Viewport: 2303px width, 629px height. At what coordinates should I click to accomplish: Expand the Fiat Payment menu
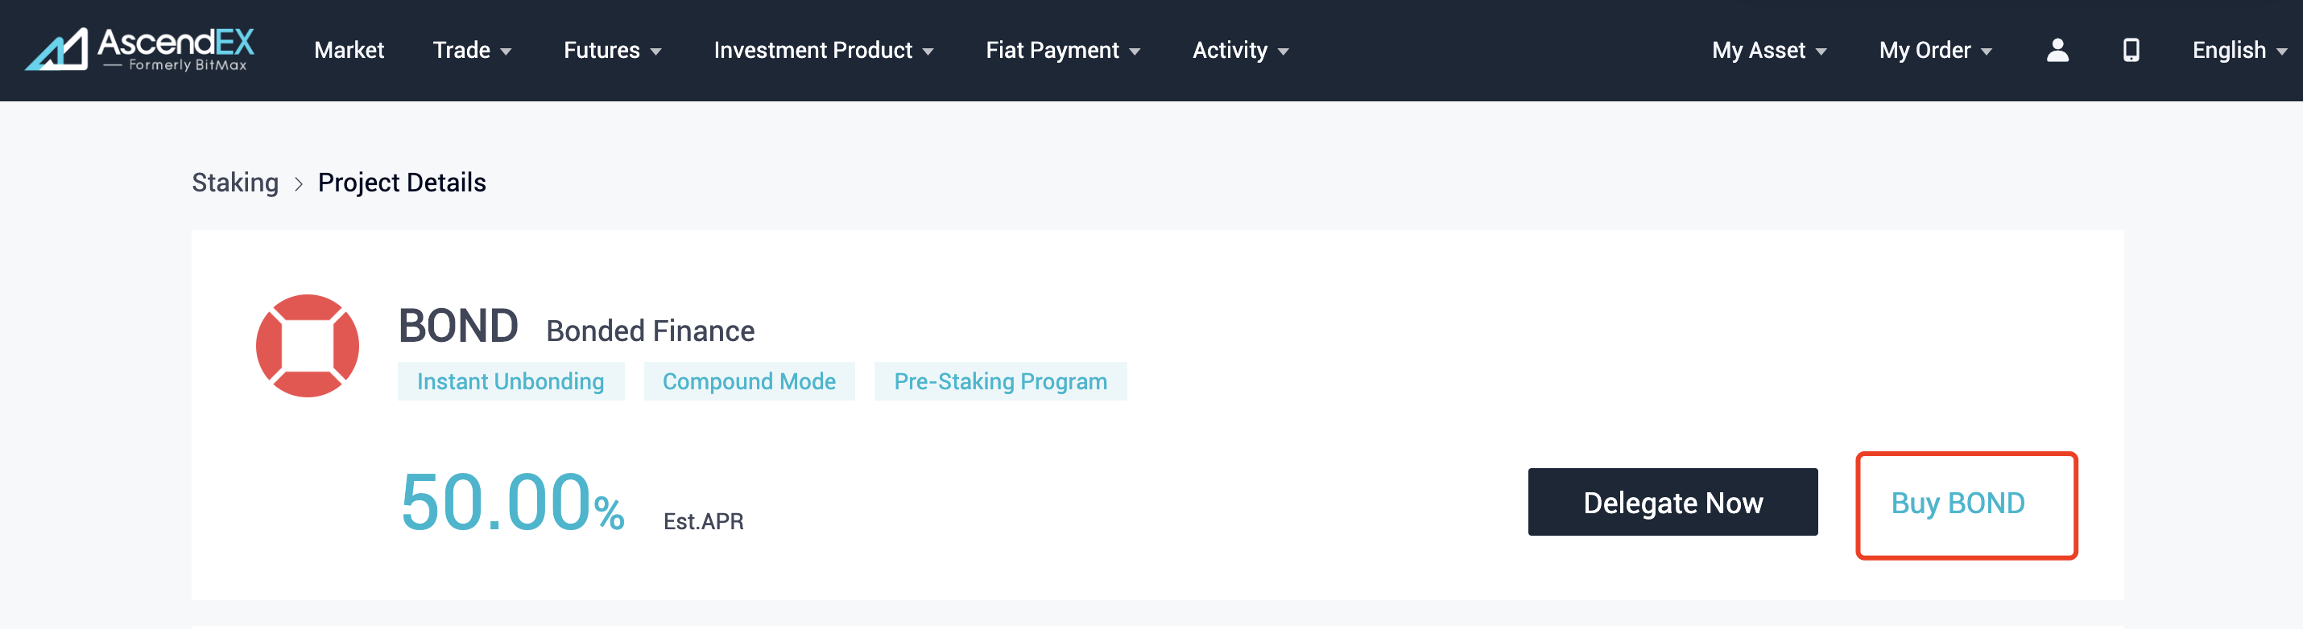coord(1062,50)
